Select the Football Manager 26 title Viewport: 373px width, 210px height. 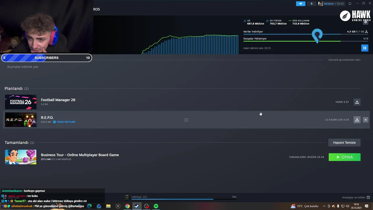(58, 100)
